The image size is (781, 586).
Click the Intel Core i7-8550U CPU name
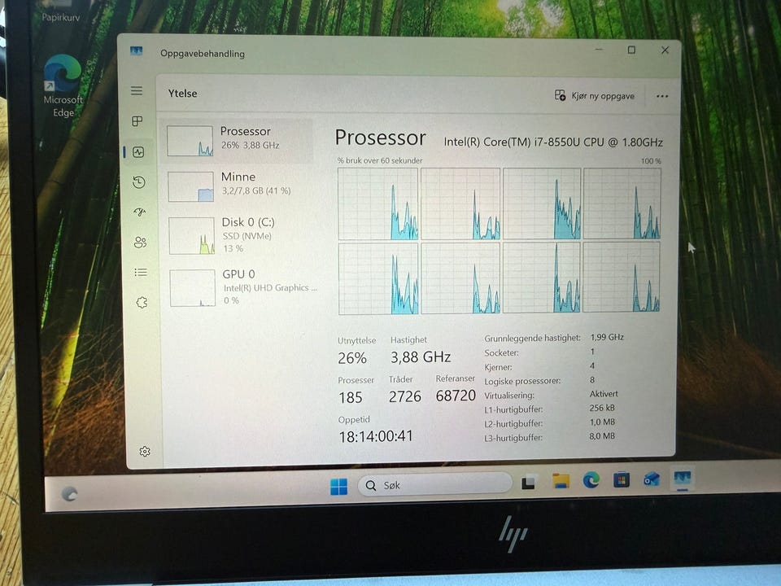point(553,142)
